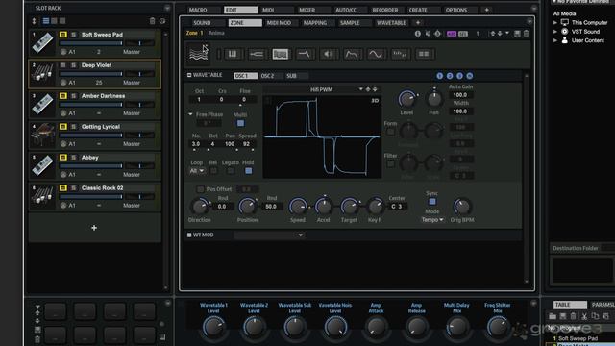
Task: Show the modulation matrix section icon
Action: [424, 54]
